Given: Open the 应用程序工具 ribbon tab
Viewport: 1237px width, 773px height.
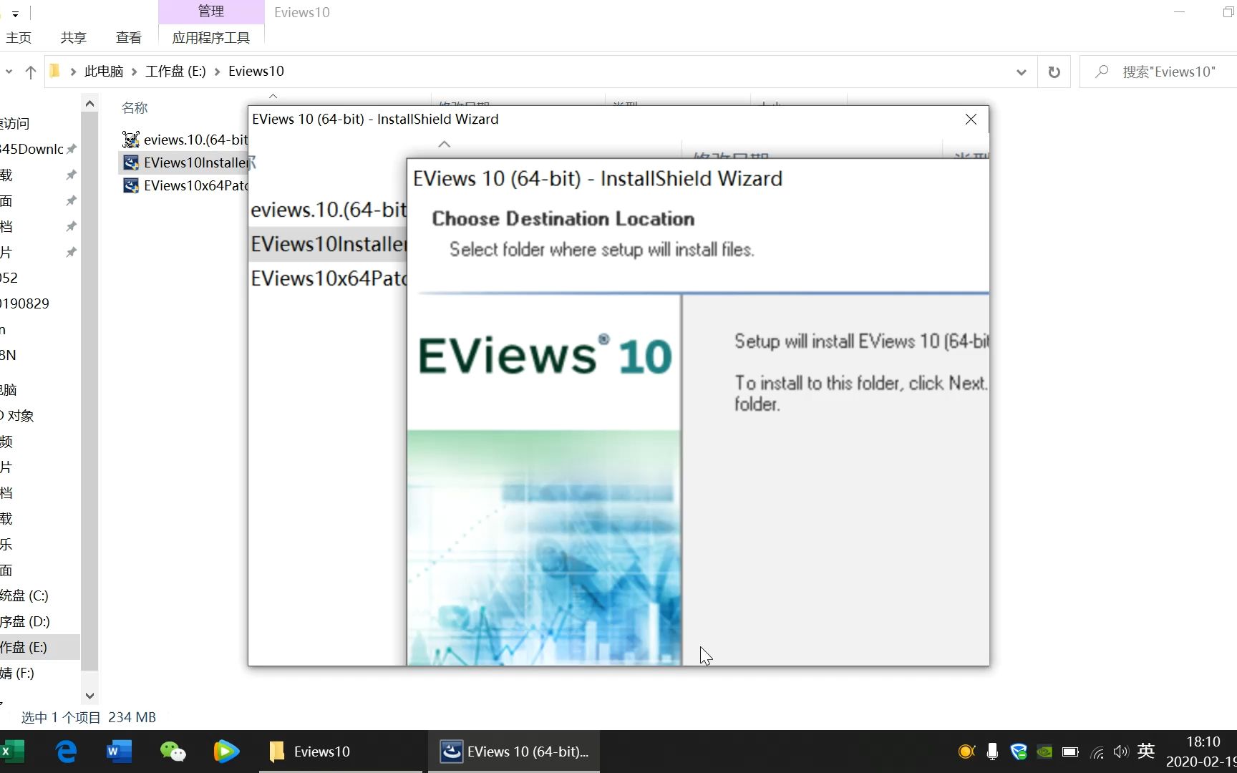Looking at the screenshot, I should (x=211, y=38).
